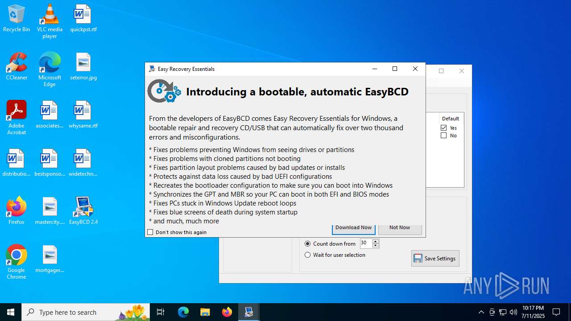The width and height of the screenshot is (571, 321).
Task: Select the seterror.jpg image file
Action: (83, 67)
